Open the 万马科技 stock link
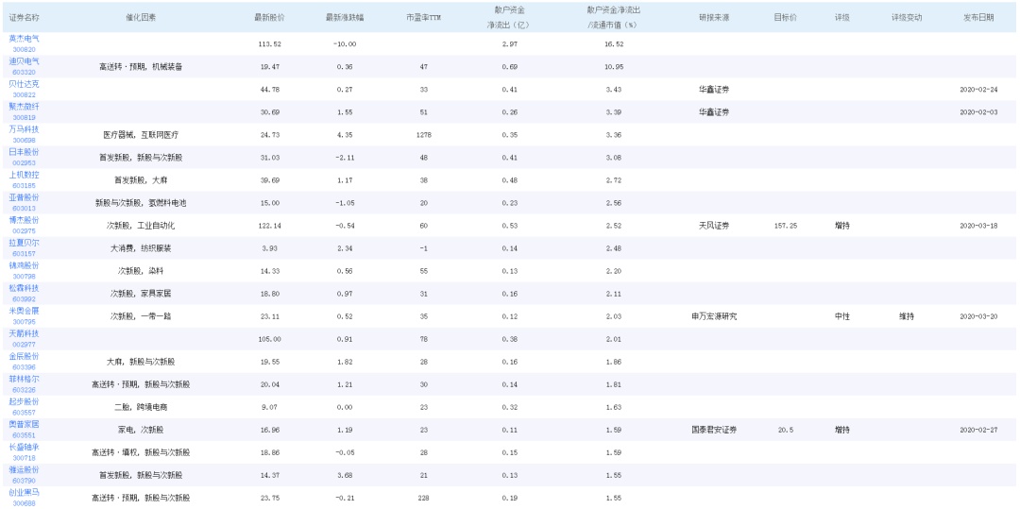The width and height of the screenshot is (1020, 509). coord(24,129)
